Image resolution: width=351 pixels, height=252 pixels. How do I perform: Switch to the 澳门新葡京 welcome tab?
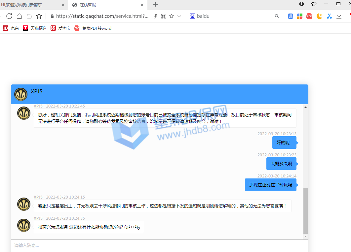point(30,5)
